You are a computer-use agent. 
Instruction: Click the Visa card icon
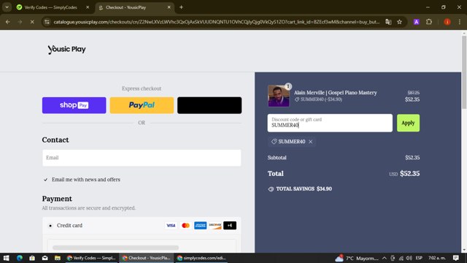[x=171, y=226]
